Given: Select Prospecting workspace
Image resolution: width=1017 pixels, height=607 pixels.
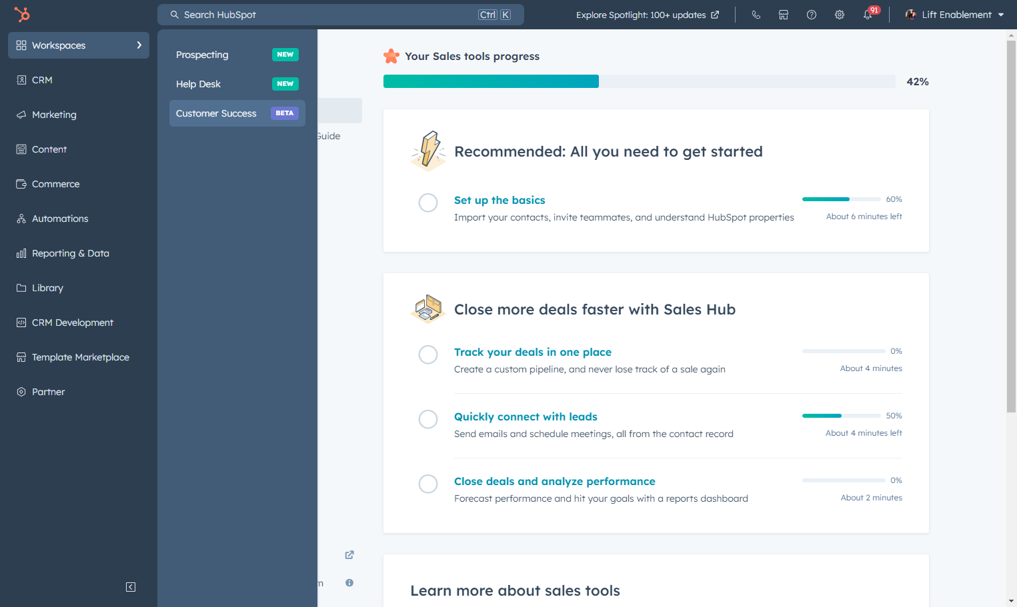Looking at the screenshot, I should pyautogui.click(x=237, y=55).
